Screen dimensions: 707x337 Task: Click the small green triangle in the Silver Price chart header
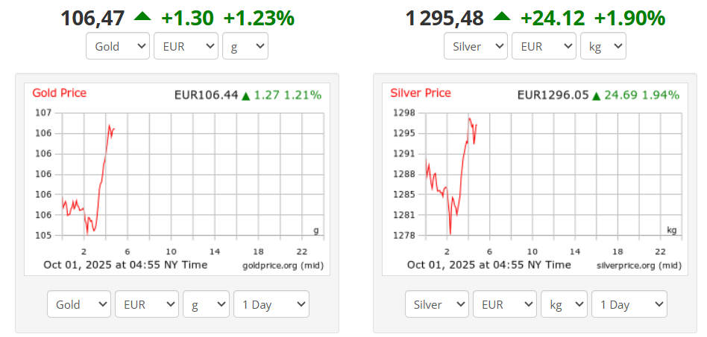click(x=596, y=95)
